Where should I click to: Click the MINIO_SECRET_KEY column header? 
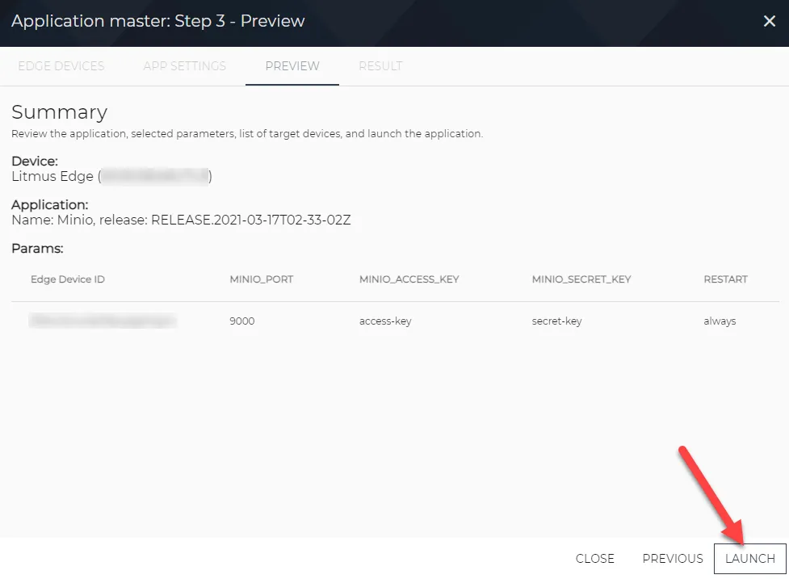click(x=581, y=279)
